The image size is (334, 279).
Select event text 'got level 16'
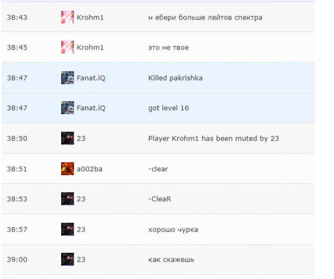tap(169, 108)
